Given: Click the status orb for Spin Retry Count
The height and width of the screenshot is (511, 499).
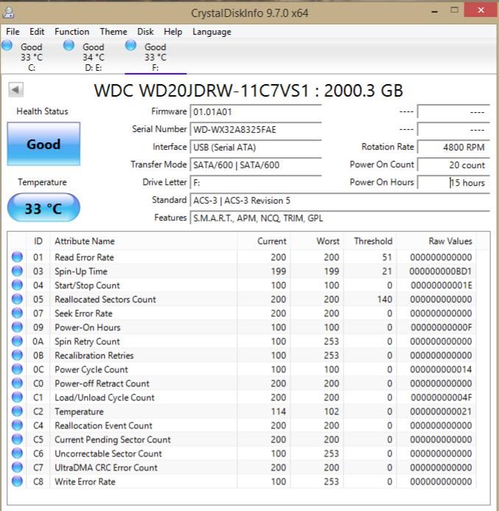Looking at the screenshot, I should click(x=17, y=341).
